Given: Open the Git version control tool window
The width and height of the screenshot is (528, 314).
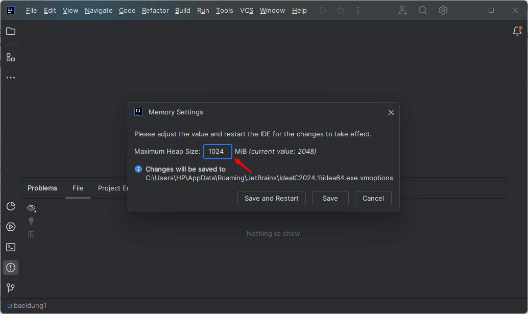Looking at the screenshot, I should point(11,288).
